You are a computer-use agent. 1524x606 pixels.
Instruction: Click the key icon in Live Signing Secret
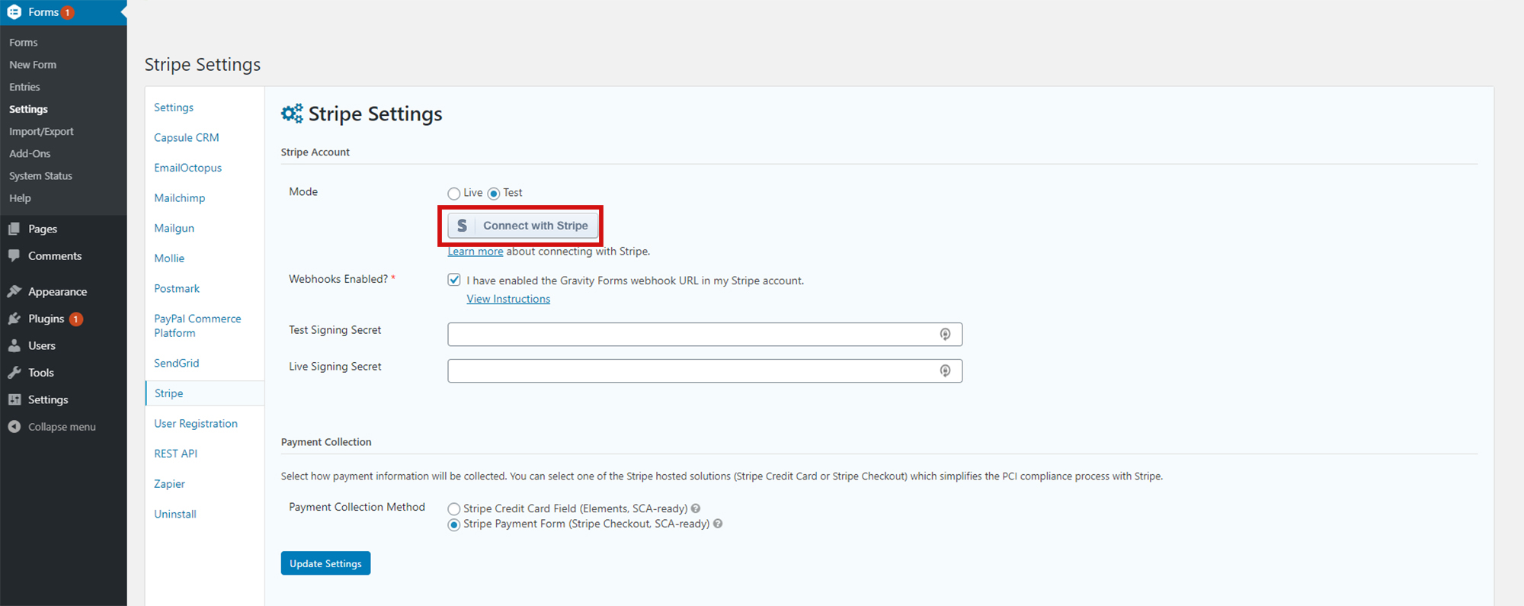(x=945, y=370)
